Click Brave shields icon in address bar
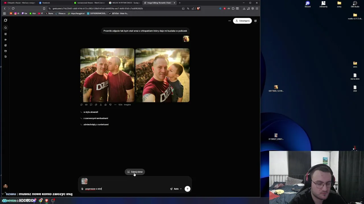364x204 pixels. [198, 8]
